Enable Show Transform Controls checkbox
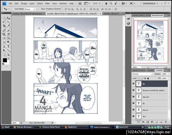This screenshot has width=172, height=135. coord(40,9)
